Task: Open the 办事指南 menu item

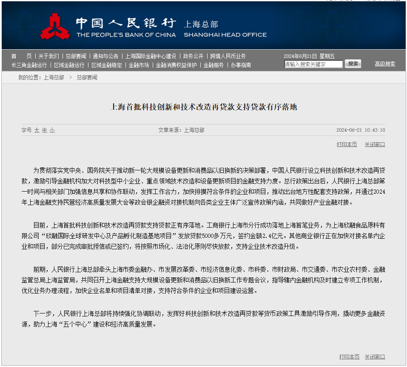Action: coord(241,65)
